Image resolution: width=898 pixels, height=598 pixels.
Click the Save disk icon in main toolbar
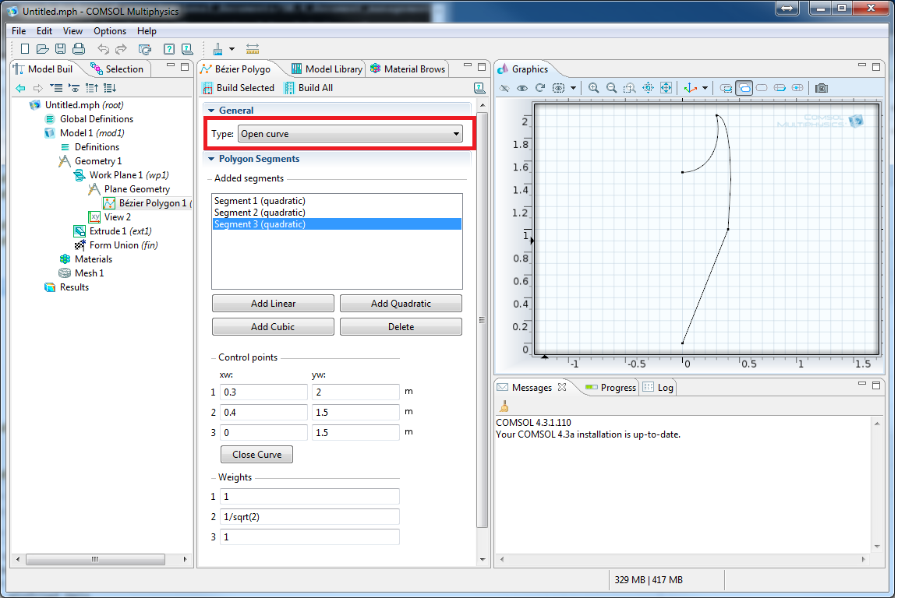[60, 49]
